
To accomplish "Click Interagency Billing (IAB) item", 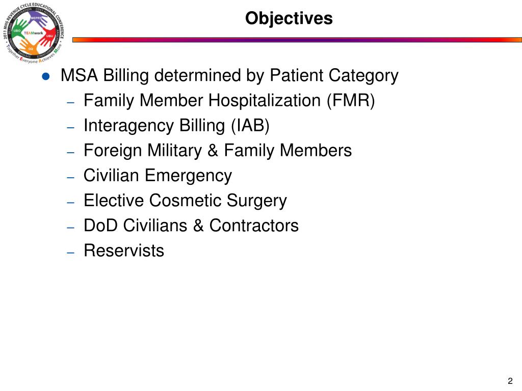I will pyautogui.click(x=176, y=126).
